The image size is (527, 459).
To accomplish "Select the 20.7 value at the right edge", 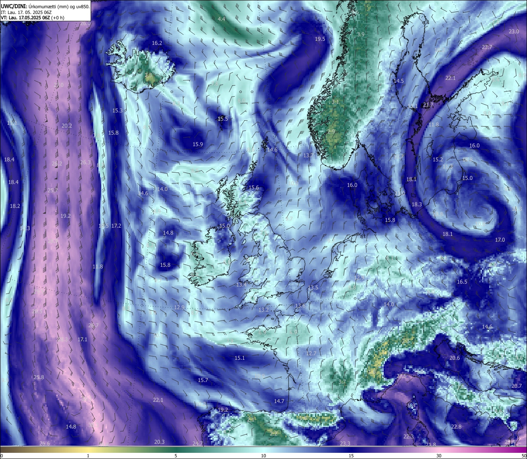I will pyautogui.click(x=517, y=386).
